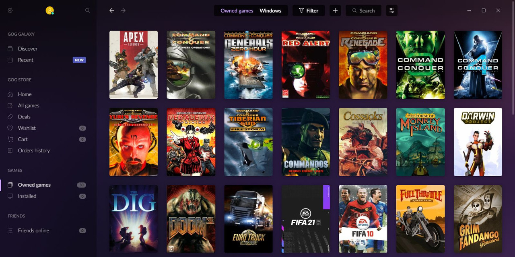The height and width of the screenshot is (257, 515).
Task: Open the Filter button
Action: 309,11
